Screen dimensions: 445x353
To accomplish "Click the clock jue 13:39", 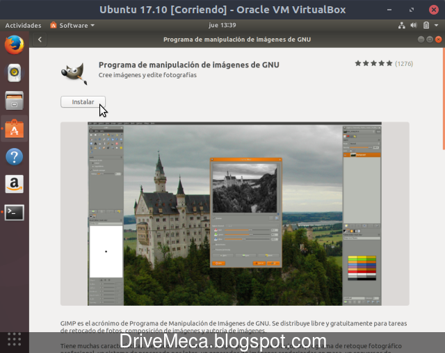I will (222, 25).
